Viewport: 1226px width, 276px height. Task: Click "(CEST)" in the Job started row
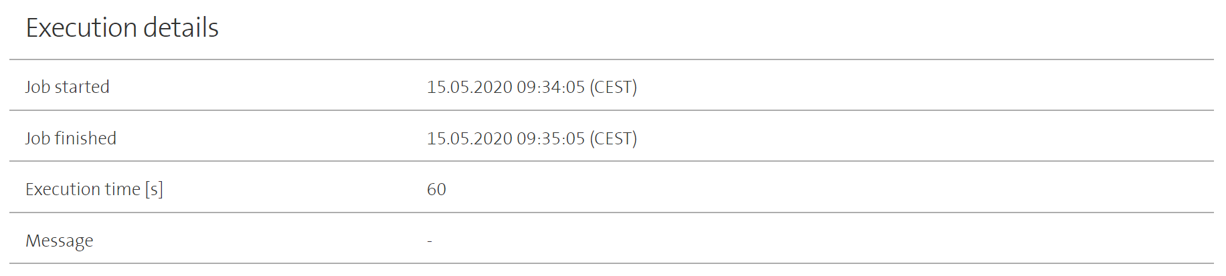pyautogui.click(x=613, y=87)
